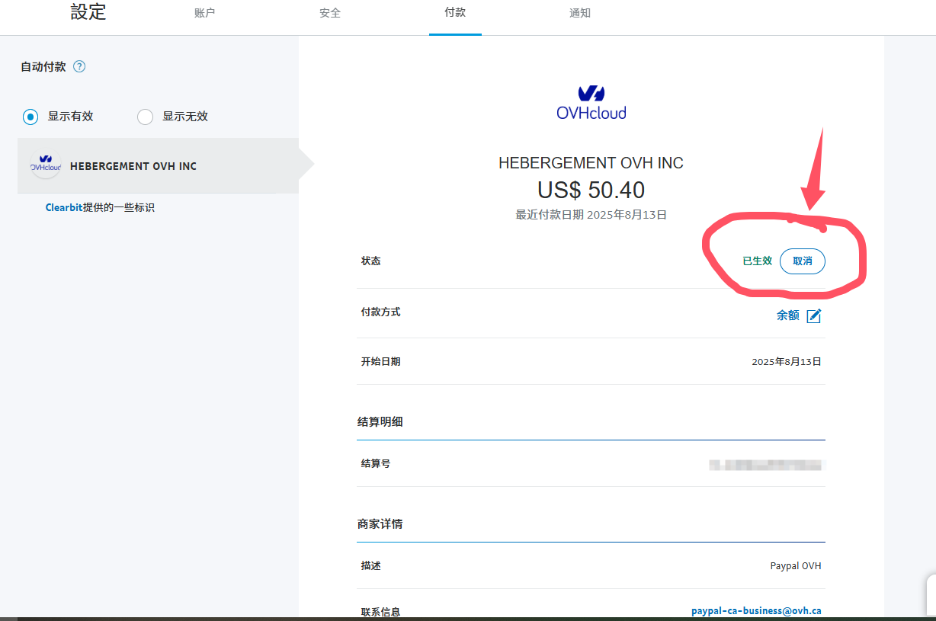Open the 余额 payment method link
Viewport: 936px width, 621px height.
[788, 315]
